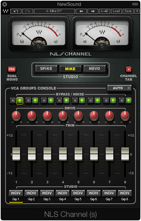Toggle the Dual Mono link button
Screen dimensions: 141x221
click(12, 69)
